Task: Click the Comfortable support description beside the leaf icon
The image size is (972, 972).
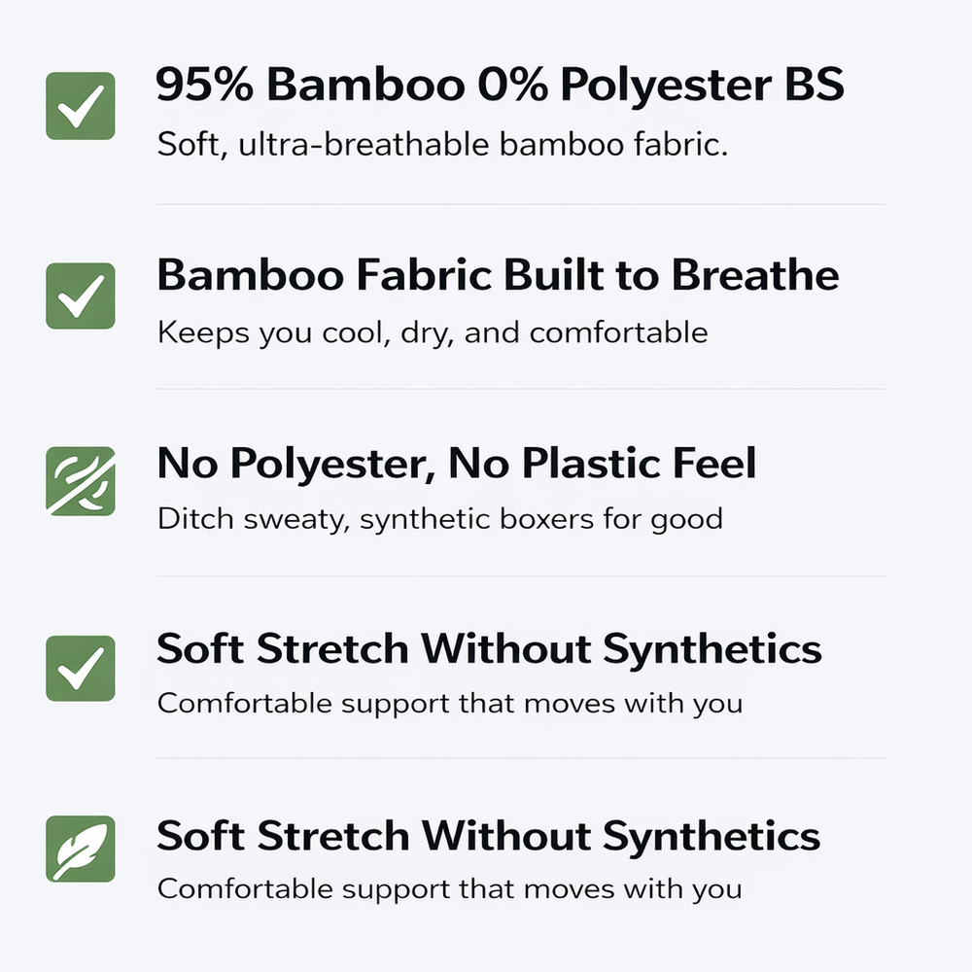Action: pyautogui.click(x=449, y=888)
